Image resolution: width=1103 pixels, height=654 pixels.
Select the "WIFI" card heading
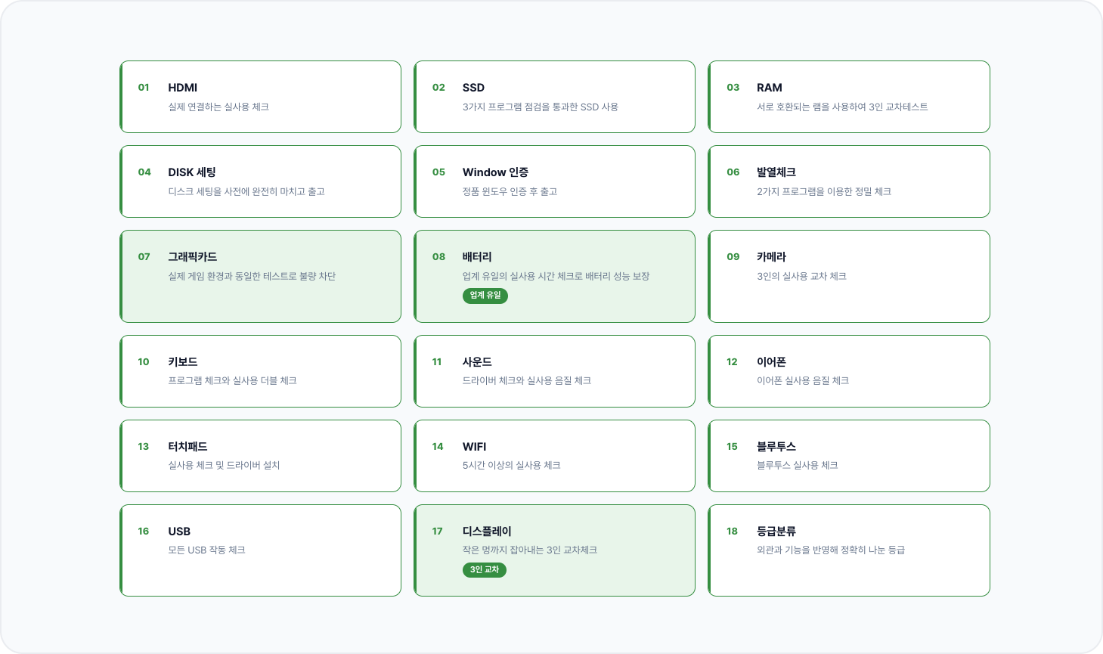[x=475, y=447]
